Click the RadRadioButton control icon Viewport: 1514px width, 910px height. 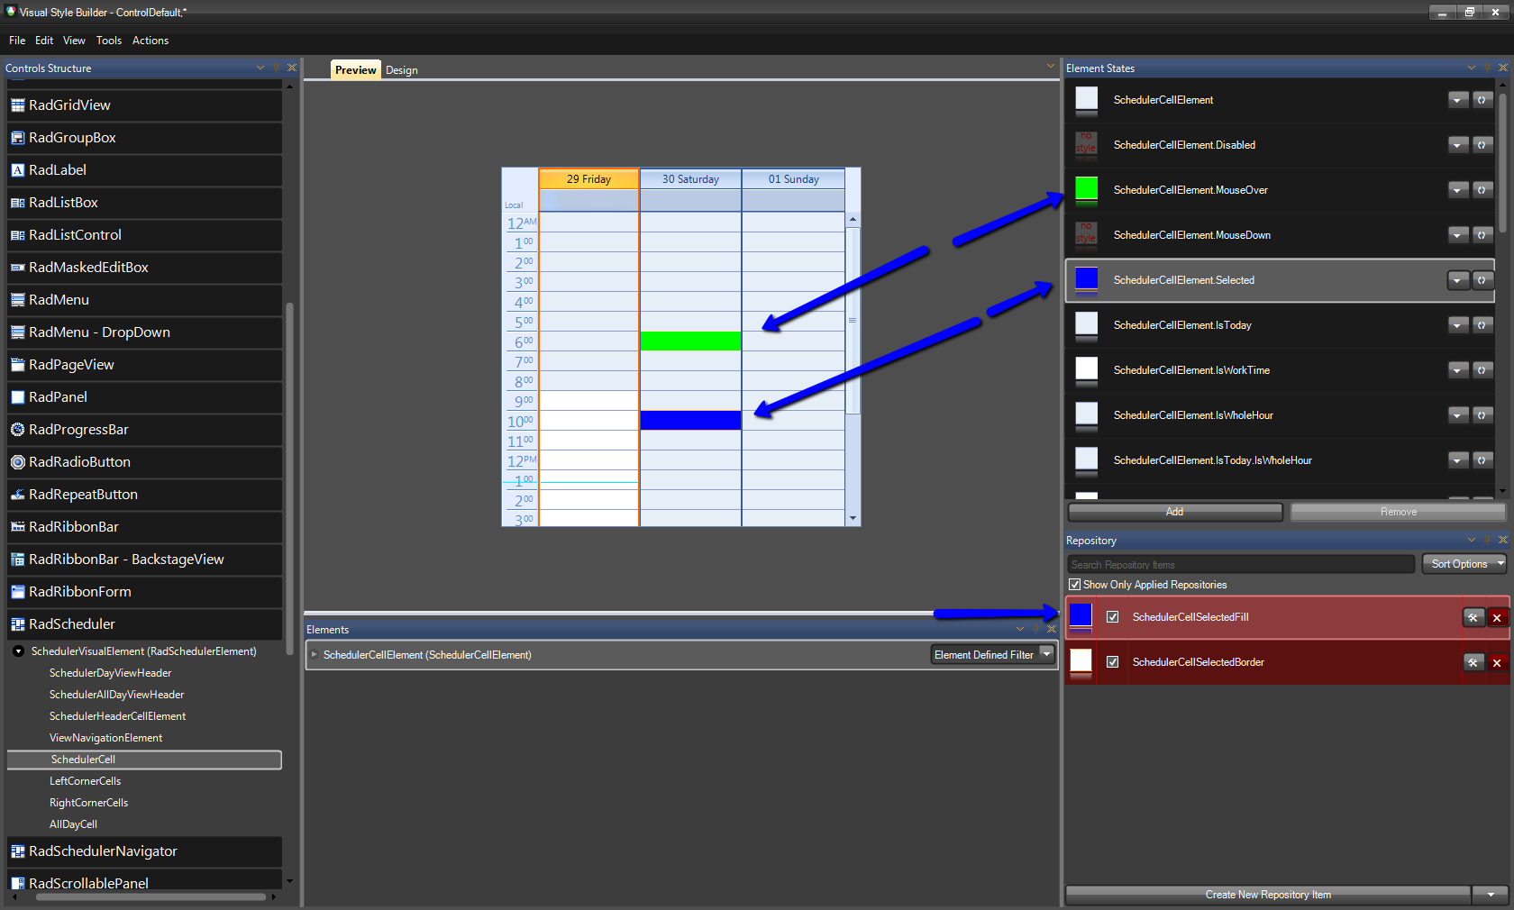pos(17,462)
